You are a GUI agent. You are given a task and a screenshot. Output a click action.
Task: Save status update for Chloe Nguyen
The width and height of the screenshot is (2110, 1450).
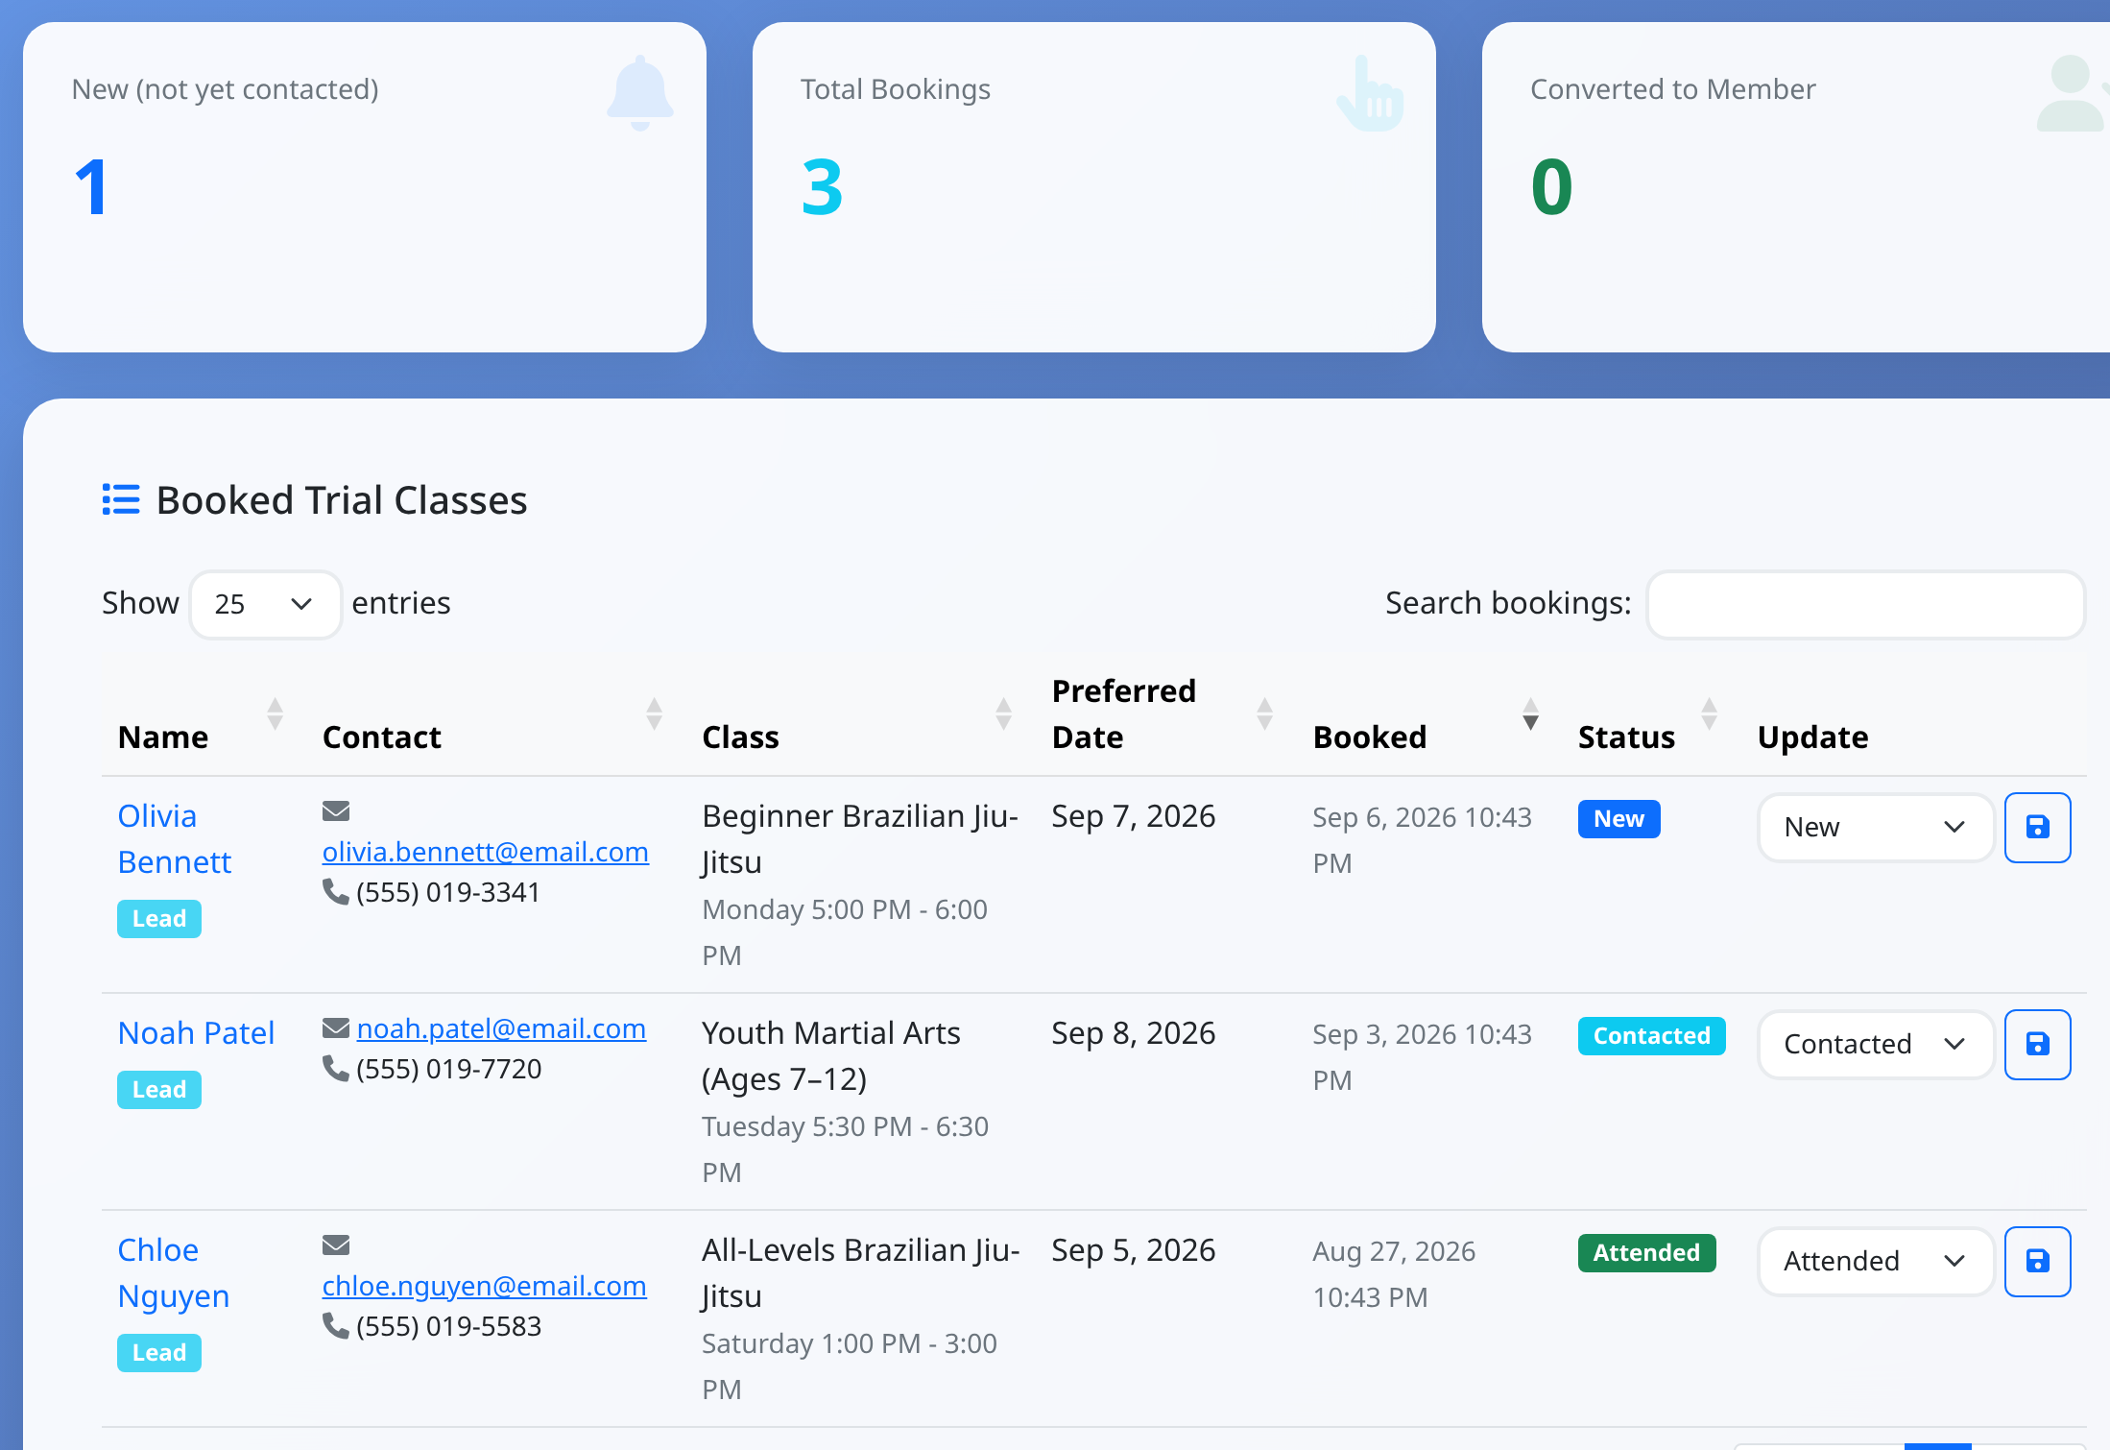[x=2037, y=1261]
